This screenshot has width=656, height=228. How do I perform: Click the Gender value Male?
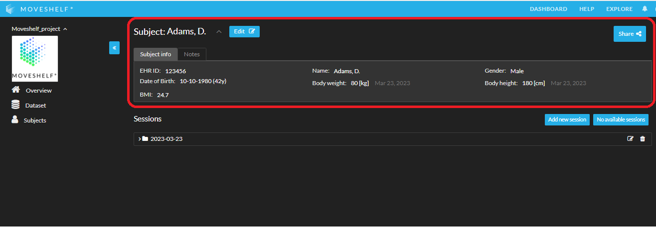tap(517, 71)
